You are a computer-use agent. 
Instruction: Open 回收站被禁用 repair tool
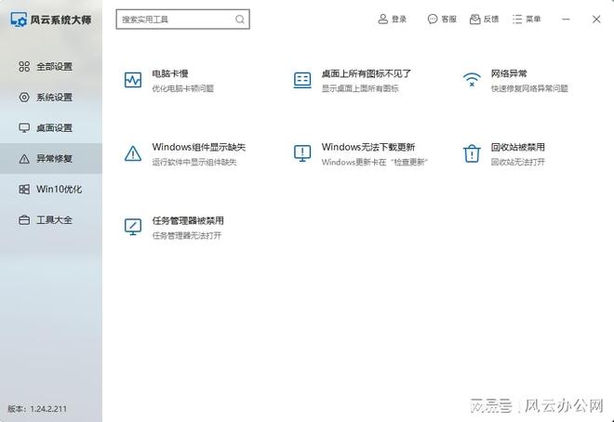(517, 147)
